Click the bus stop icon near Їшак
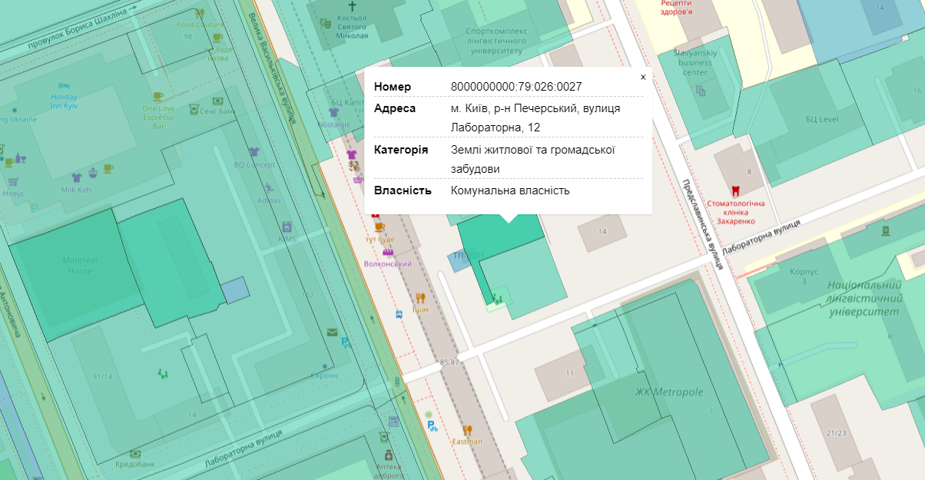Image resolution: width=925 pixels, height=480 pixels. (x=399, y=314)
